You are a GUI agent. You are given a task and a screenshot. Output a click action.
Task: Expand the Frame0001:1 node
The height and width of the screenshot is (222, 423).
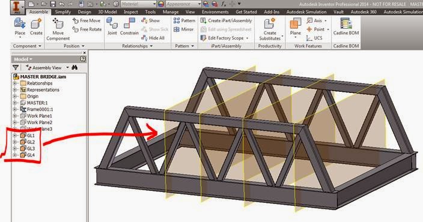click(x=15, y=109)
